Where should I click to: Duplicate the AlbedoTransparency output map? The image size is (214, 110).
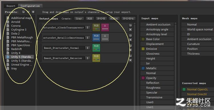tap(130, 25)
